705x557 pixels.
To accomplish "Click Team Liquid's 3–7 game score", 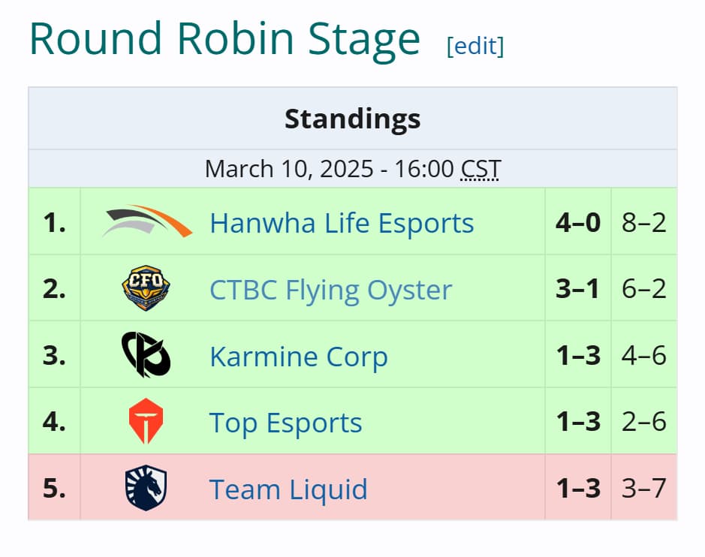I will [643, 489].
